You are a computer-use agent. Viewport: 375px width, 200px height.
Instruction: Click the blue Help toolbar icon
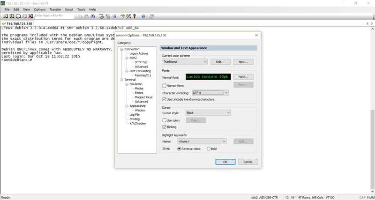tap(143, 16)
